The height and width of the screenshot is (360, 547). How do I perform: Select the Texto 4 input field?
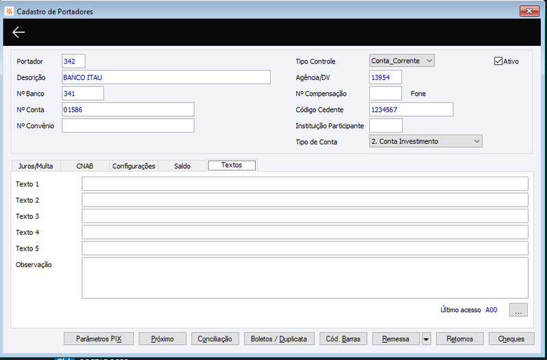[305, 232]
